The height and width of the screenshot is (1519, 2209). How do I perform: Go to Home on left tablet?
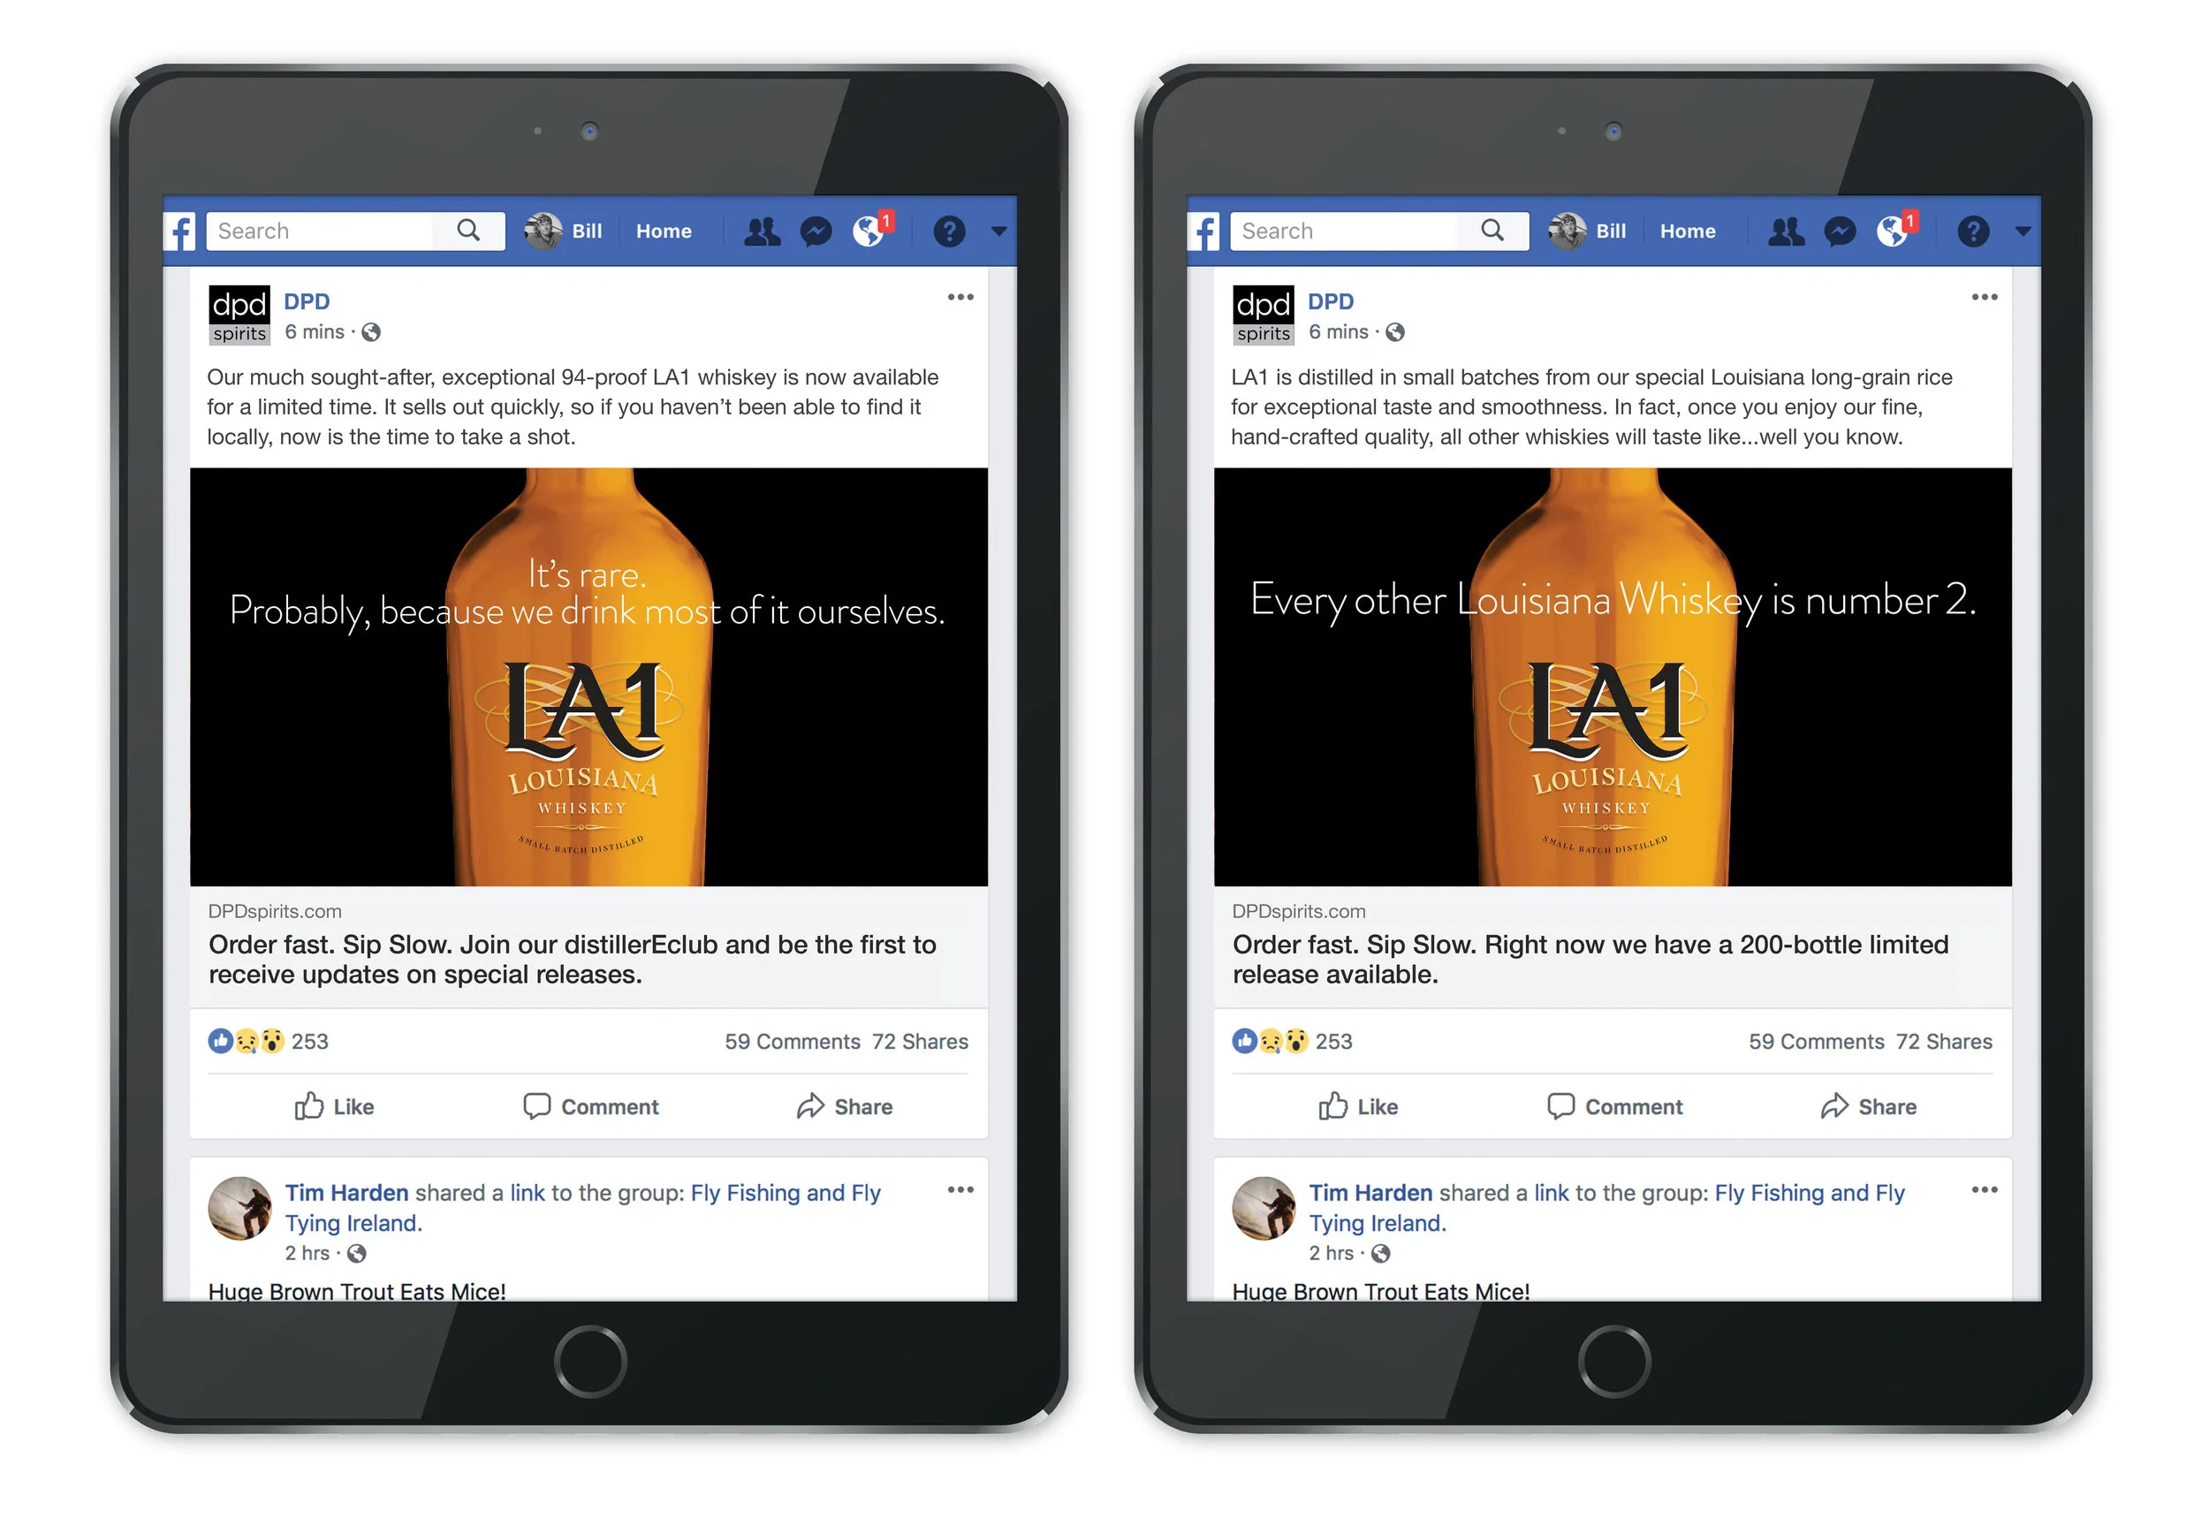664,232
